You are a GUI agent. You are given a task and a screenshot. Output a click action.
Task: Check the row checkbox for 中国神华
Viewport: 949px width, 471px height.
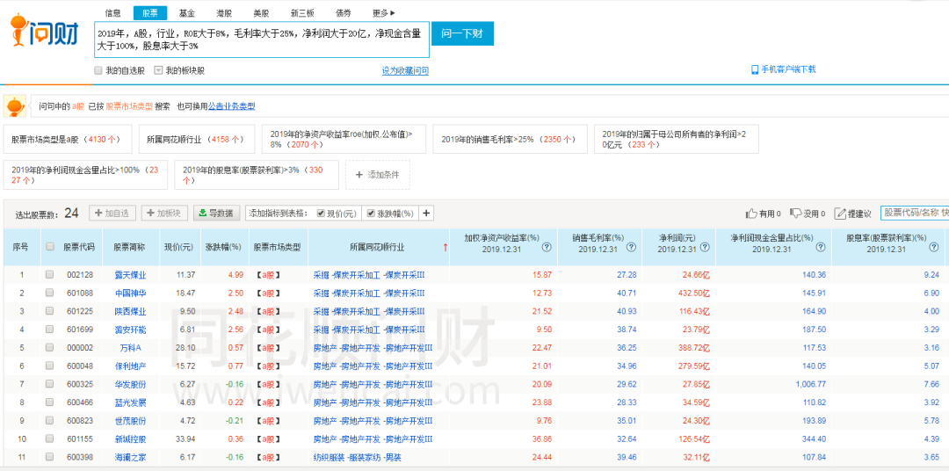49,293
